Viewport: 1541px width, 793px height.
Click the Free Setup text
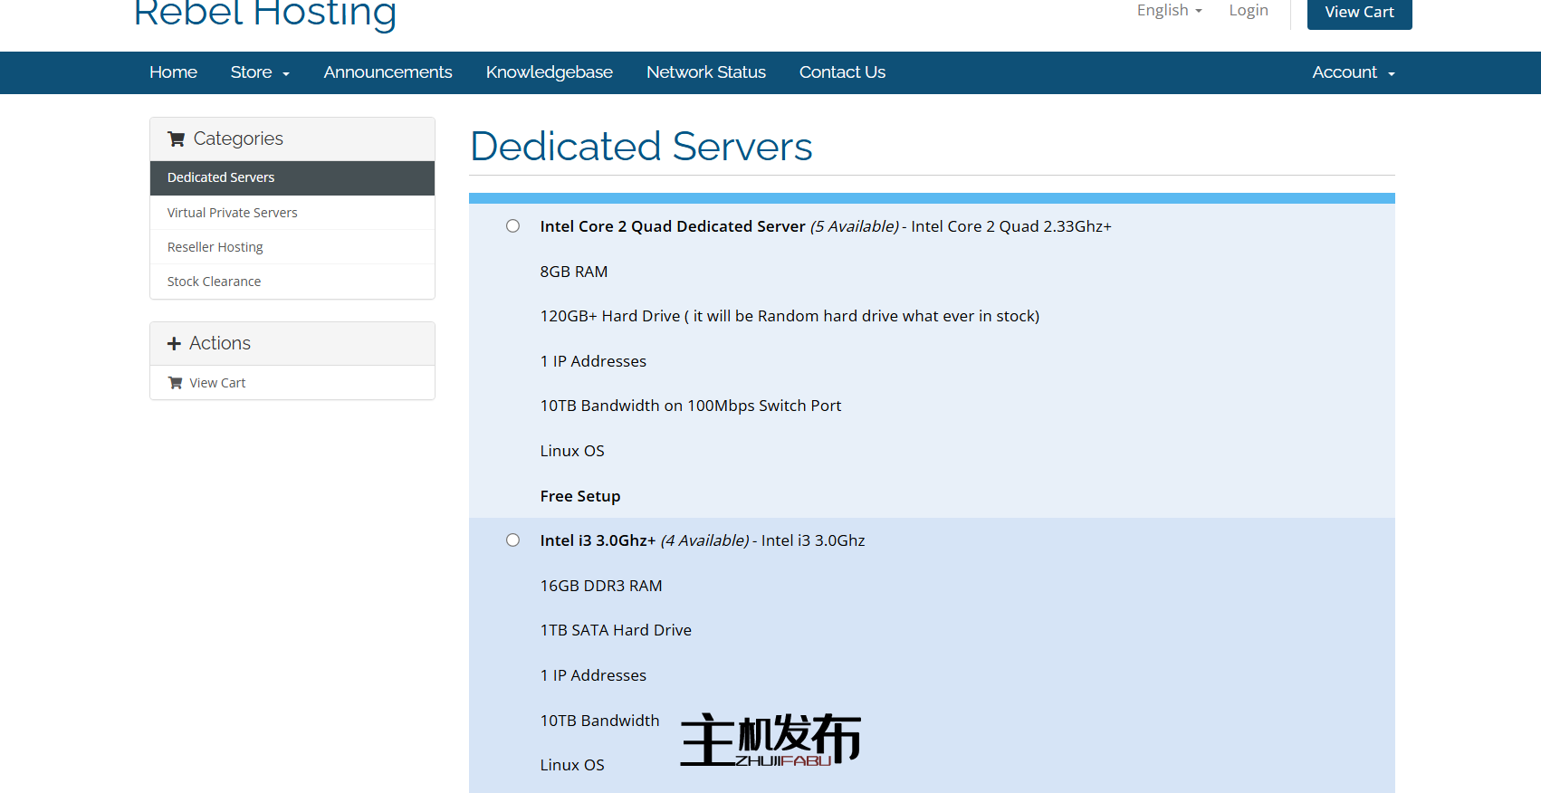click(580, 496)
